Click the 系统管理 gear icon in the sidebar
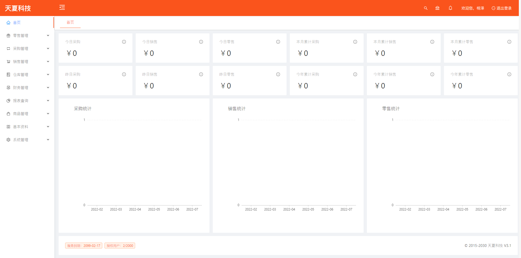Image resolution: width=521 pixels, height=258 pixels. 8,140
